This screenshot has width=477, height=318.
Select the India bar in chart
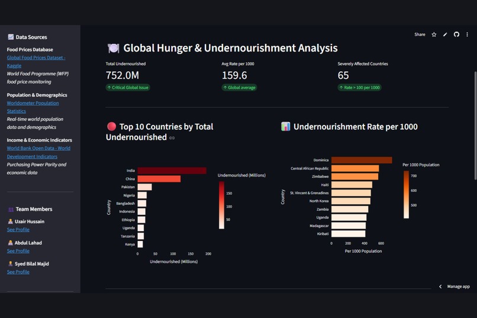tap(172, 171)
